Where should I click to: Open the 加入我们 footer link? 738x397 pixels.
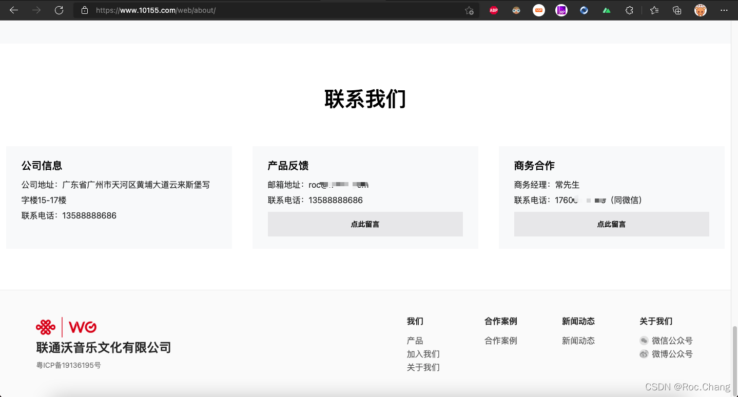(423, 354)
